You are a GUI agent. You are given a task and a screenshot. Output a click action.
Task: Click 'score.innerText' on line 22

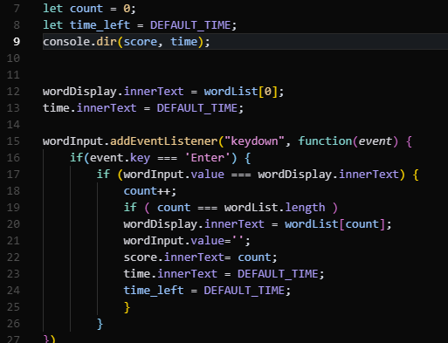coord(174,257)
